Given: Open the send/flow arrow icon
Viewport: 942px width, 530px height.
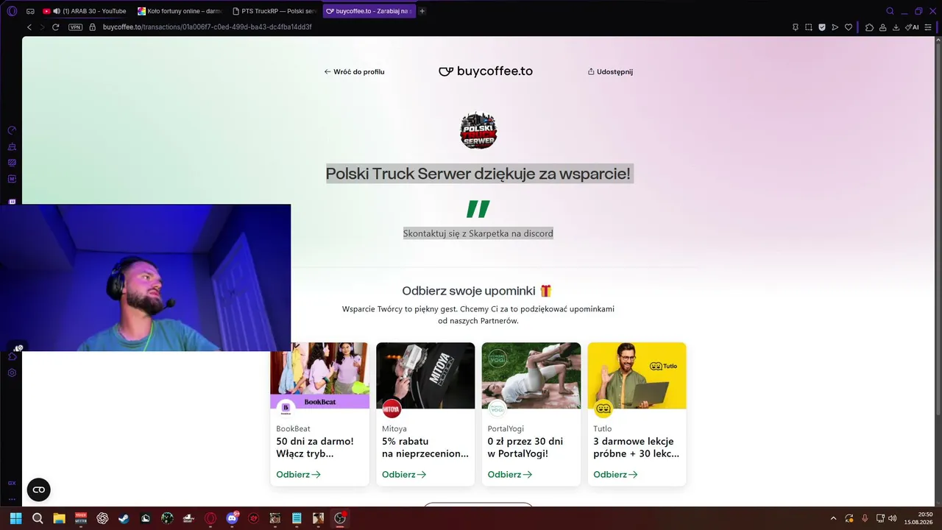Looking at the screenshot, I should (835, 27).
